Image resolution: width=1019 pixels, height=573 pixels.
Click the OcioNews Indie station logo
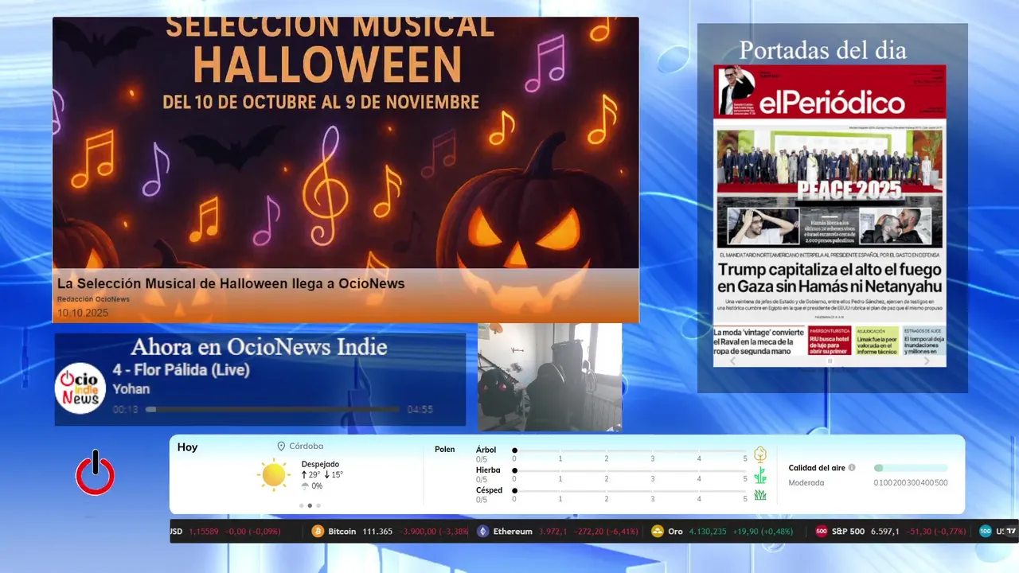click(x=80, y=388)
